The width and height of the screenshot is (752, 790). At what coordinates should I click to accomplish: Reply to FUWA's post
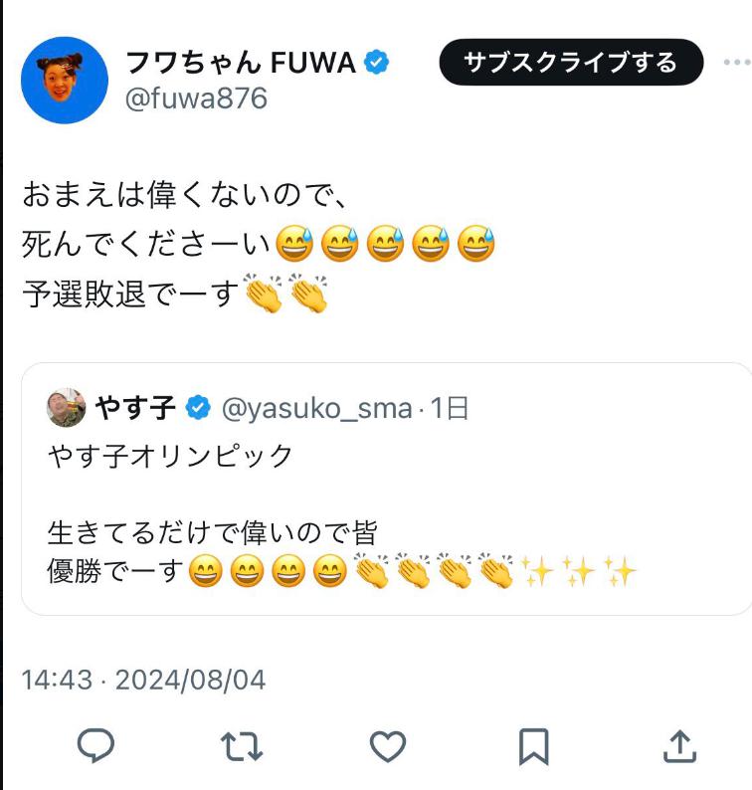(x=95, y=745)
